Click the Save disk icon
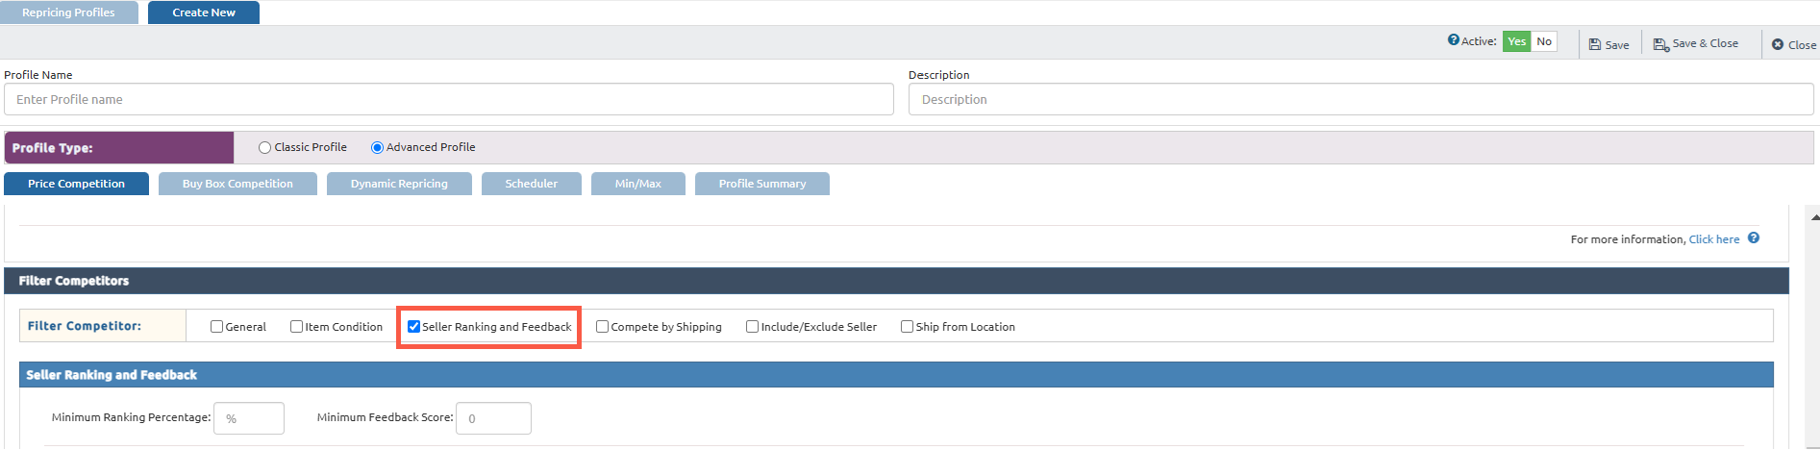 [1595, 44]
